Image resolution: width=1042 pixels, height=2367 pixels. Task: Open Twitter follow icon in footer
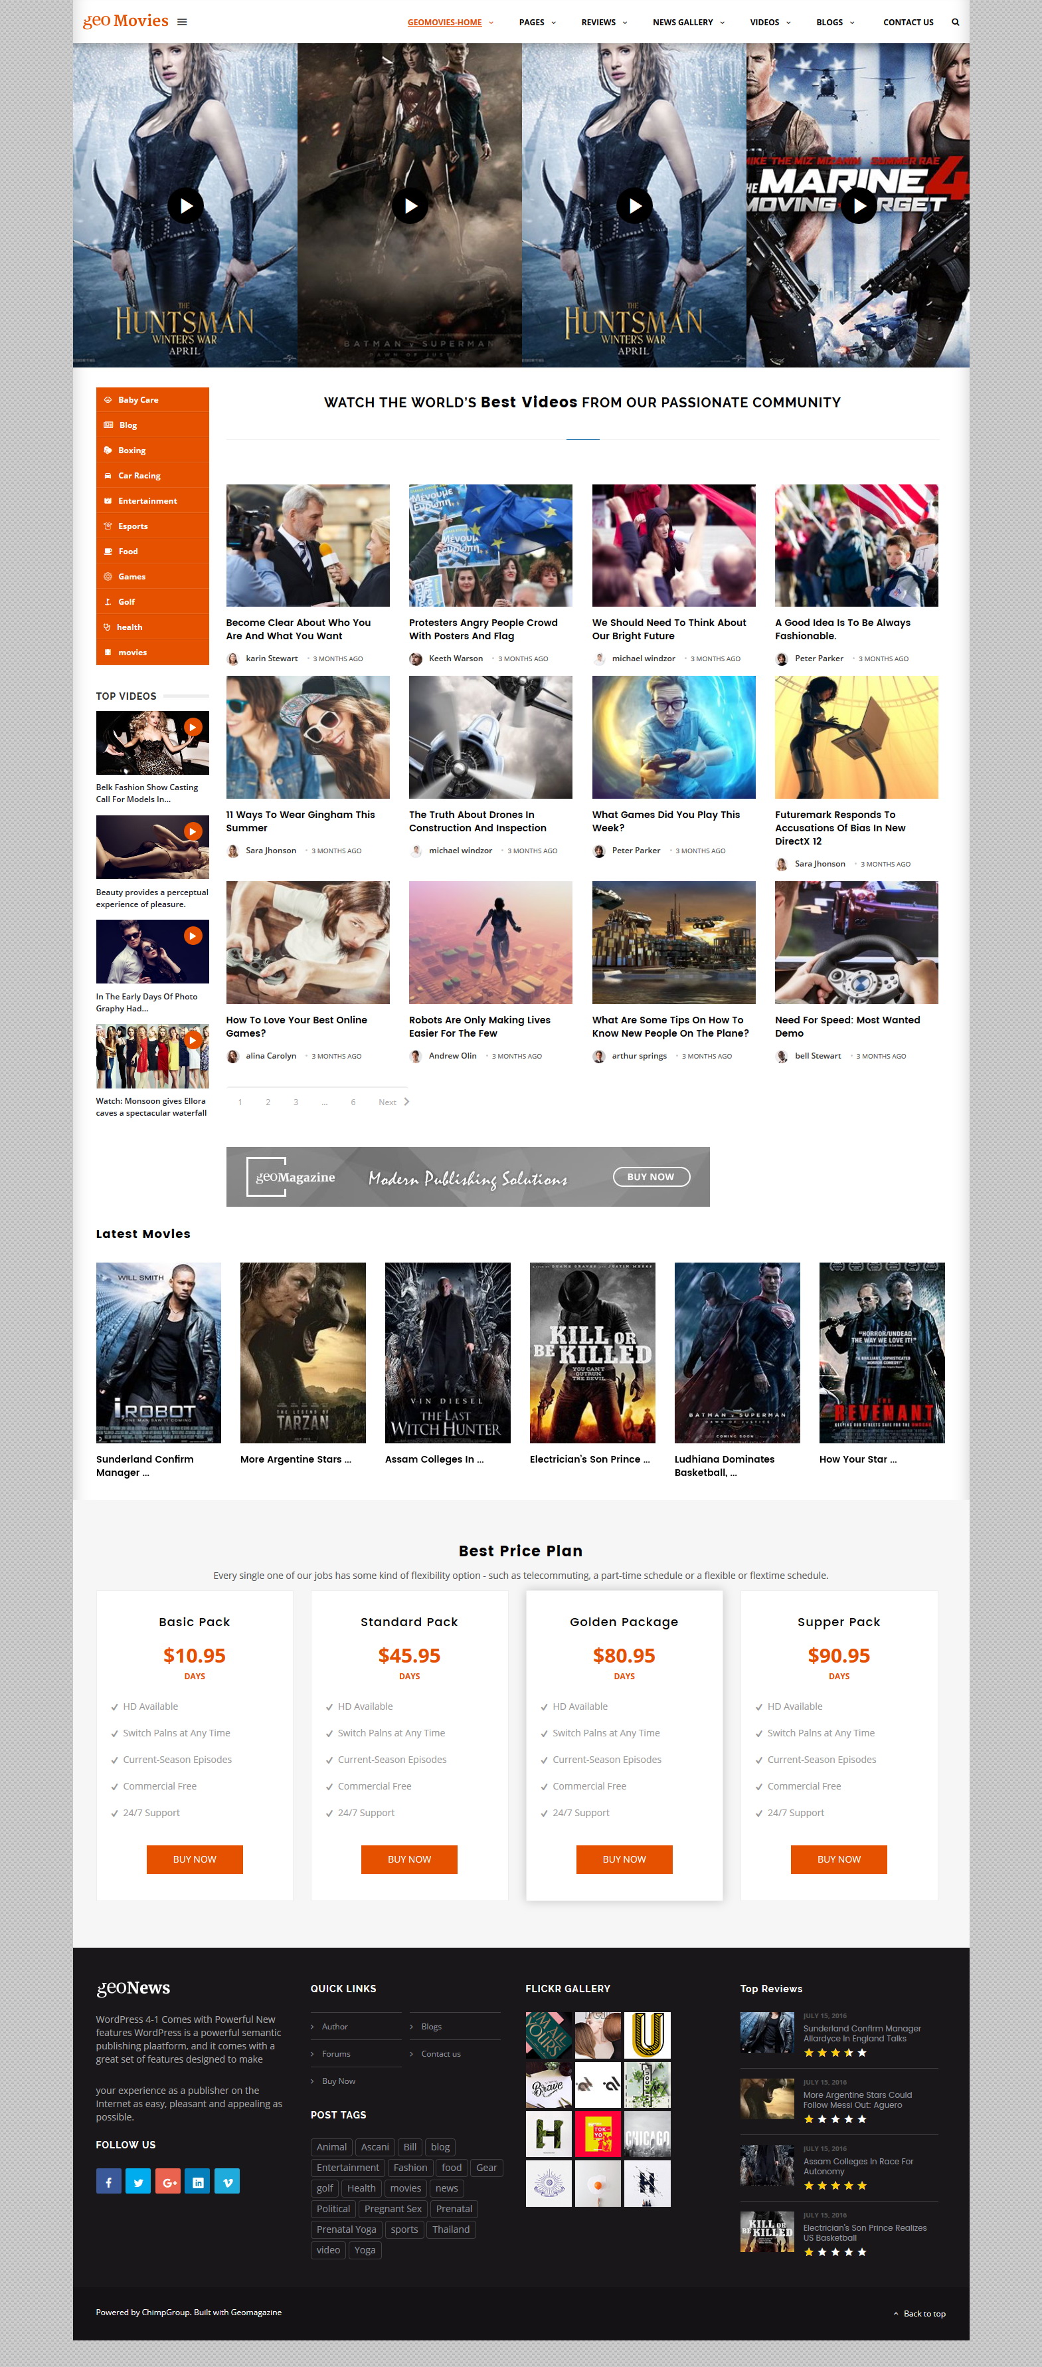[137, 2182]
